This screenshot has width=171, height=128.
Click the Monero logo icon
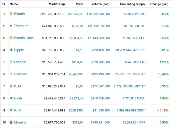[11, 122]
